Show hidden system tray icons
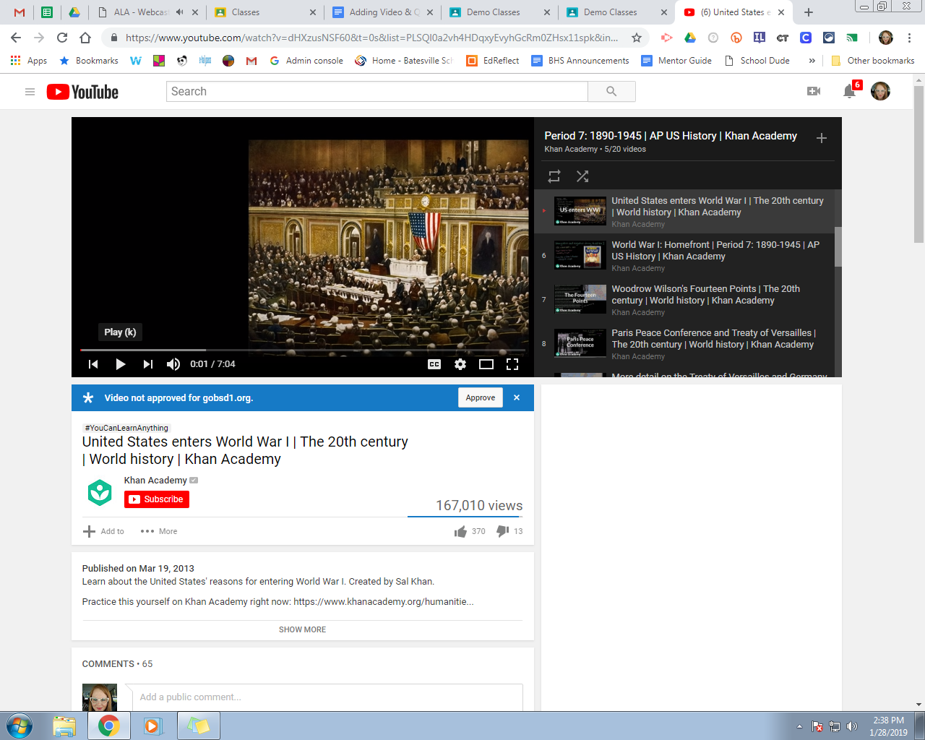925x740 pixels. point(799,726)
